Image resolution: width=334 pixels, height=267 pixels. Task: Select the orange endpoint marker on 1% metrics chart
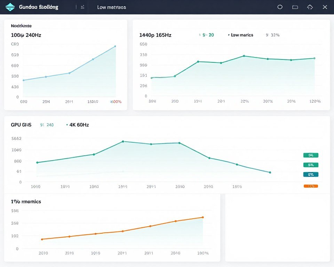pyautogui.click(x=203, y=217)
